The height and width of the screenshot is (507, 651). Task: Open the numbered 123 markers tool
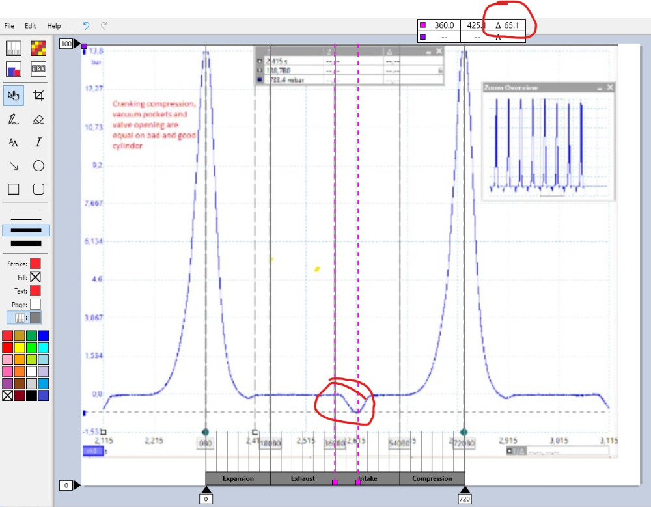[x=38, y=69]
